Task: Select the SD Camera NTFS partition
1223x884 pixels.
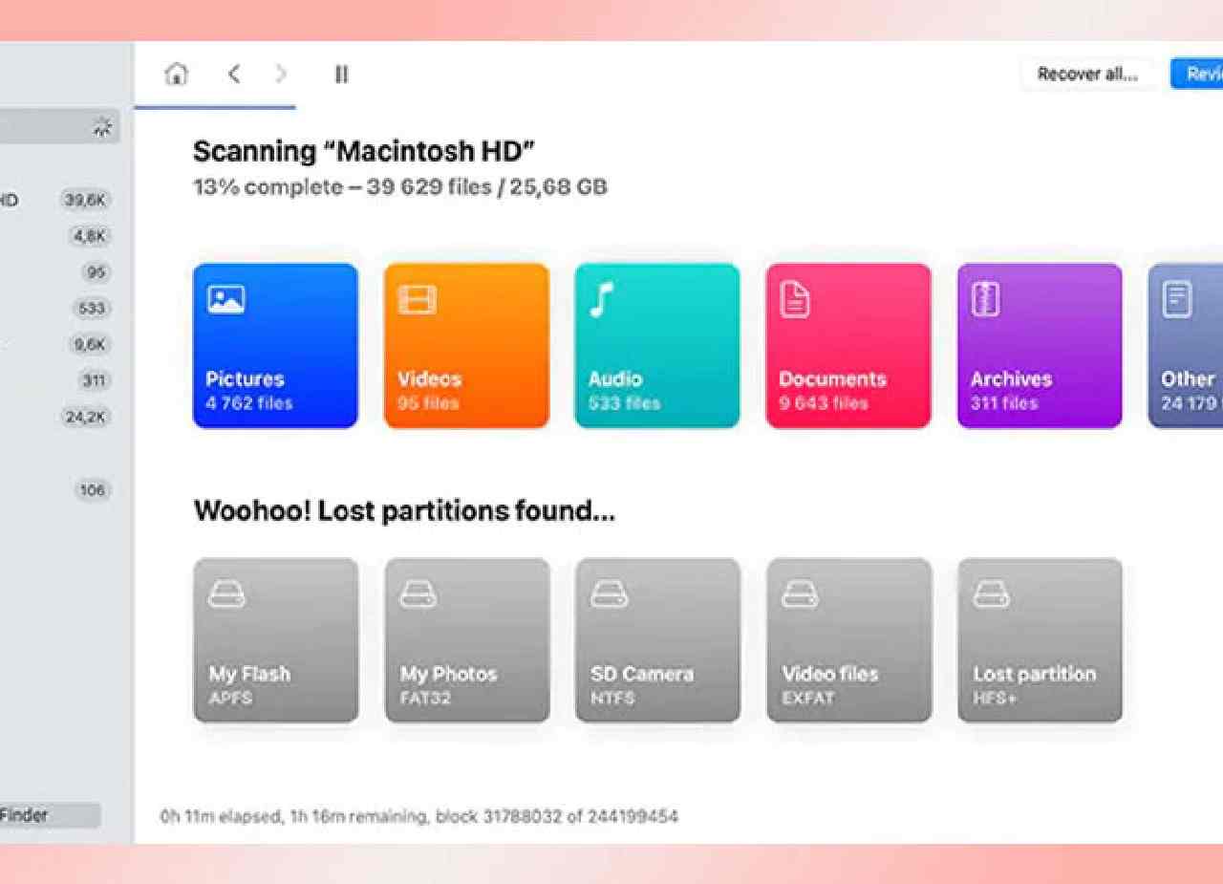Action: [x=657, y=640]
